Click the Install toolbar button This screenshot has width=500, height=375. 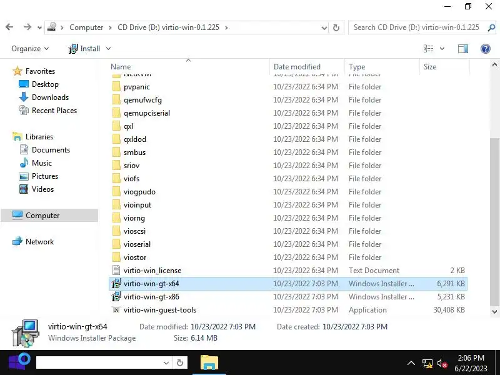pos(84,49)
